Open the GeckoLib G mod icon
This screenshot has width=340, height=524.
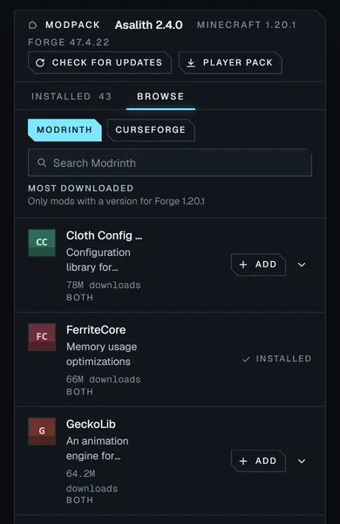pyautogui.click(x=42, y=431)
